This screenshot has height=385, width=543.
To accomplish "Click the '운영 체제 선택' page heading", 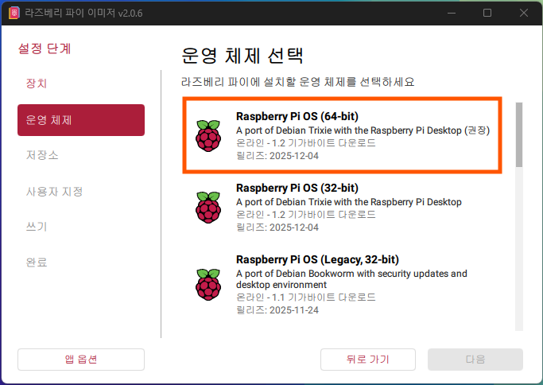I will pyautogui.click(x=242, y=56).
